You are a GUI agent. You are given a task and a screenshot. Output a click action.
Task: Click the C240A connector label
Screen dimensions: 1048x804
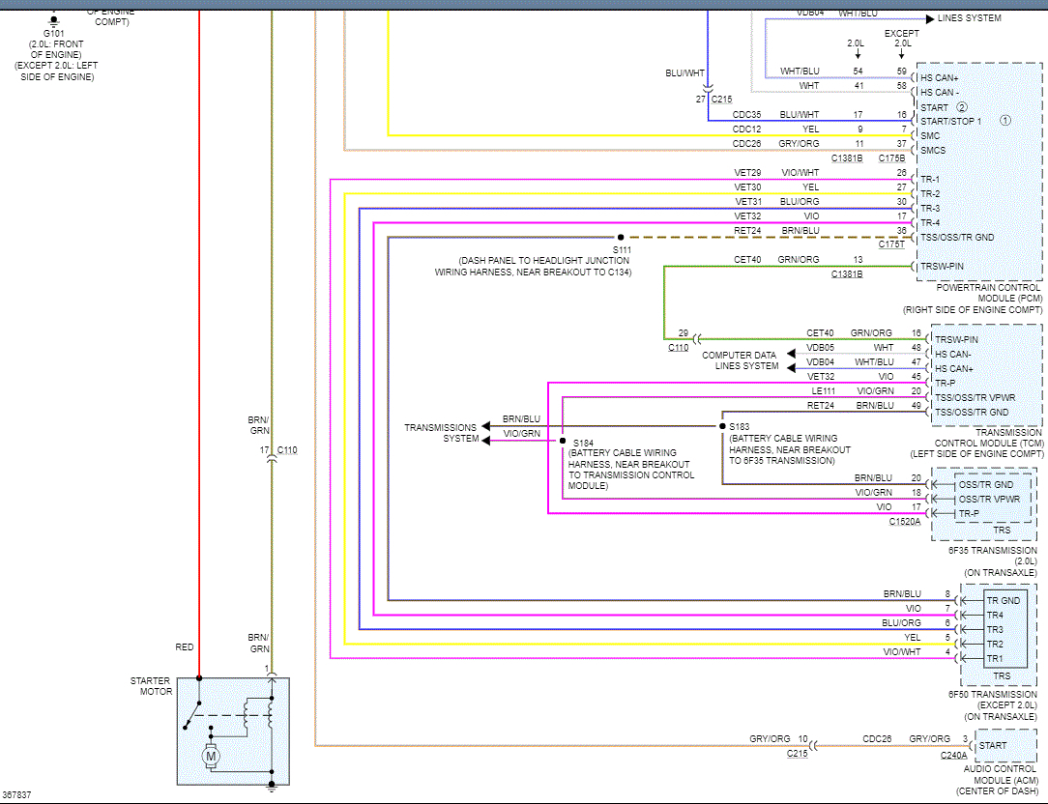pyautogui.click(x=953, y=757)
